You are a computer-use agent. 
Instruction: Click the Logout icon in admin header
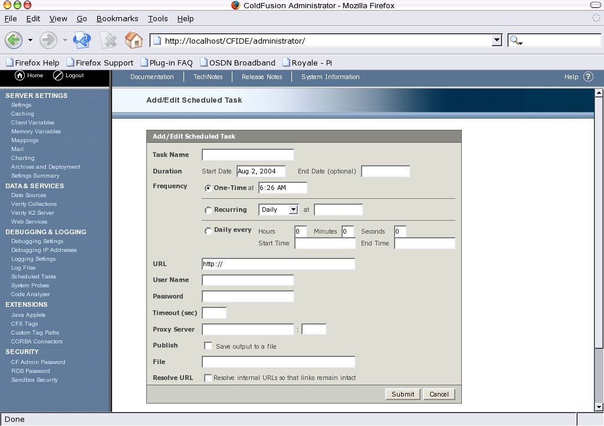click(58, 76)
